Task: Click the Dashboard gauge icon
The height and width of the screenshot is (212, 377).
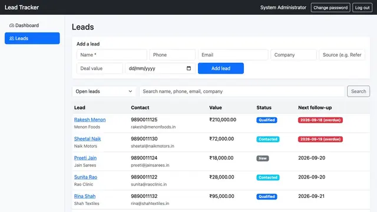Action: (x=12, y=25)
